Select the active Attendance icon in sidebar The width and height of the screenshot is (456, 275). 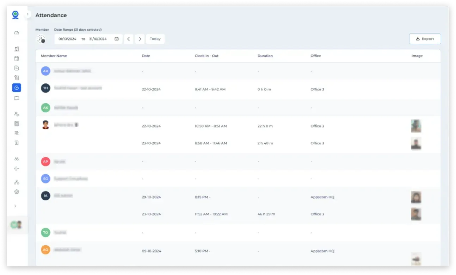17,88
